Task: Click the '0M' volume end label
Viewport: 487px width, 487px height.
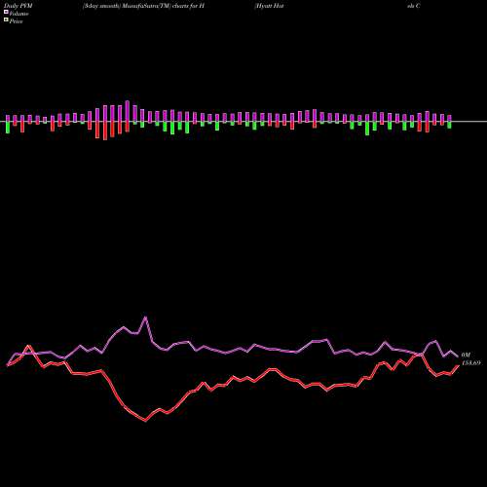Action: click(466, 355)
